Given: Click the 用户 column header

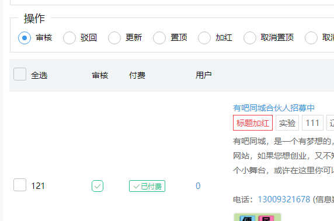Looking at the screenshot, I should (203, 75).
